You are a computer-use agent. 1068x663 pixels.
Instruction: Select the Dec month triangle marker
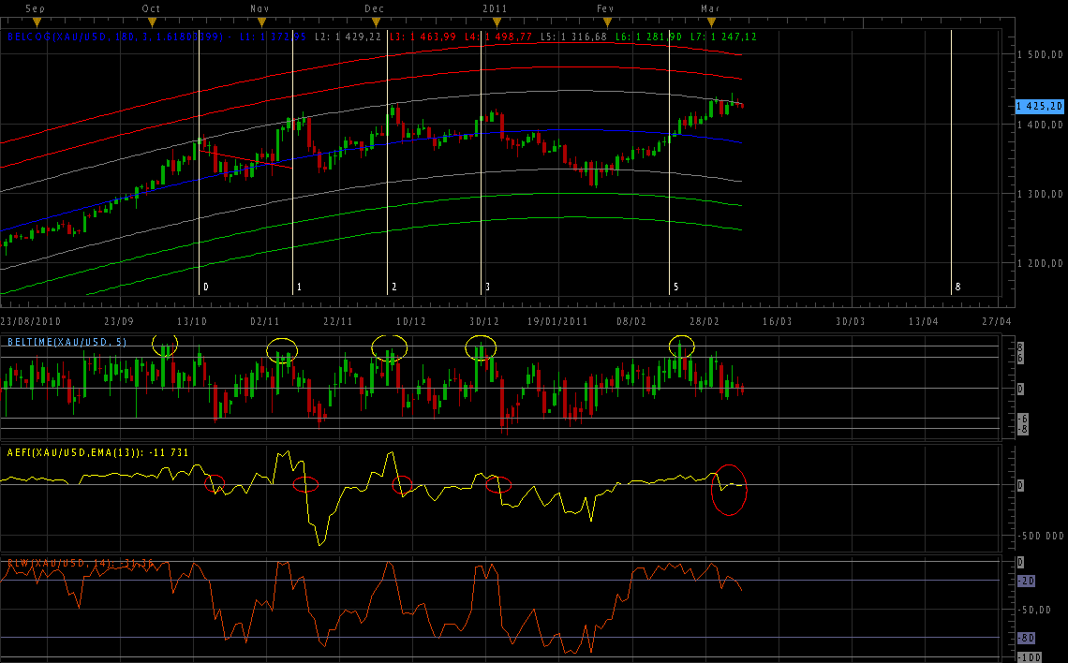[x=375, y=22]
